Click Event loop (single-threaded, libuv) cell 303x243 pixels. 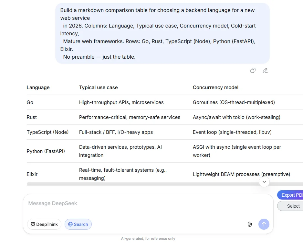click(x=232, y=132)
